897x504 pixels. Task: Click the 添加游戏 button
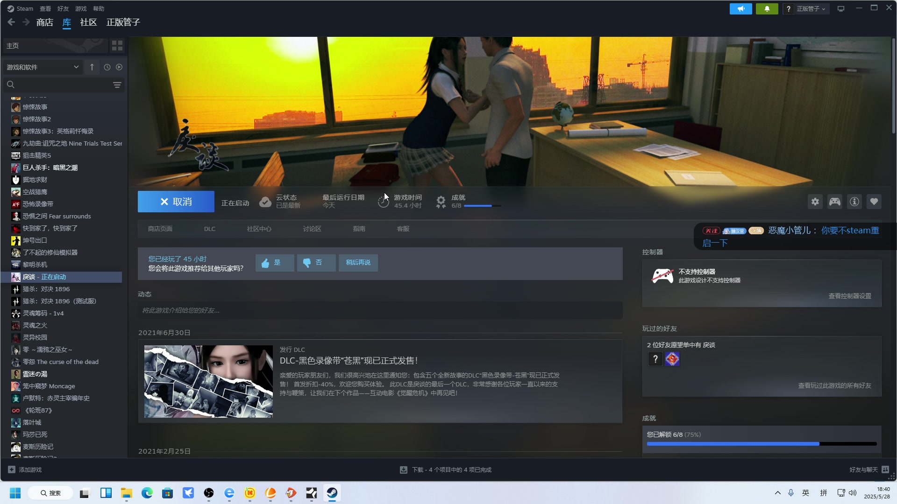coord(25,469)
